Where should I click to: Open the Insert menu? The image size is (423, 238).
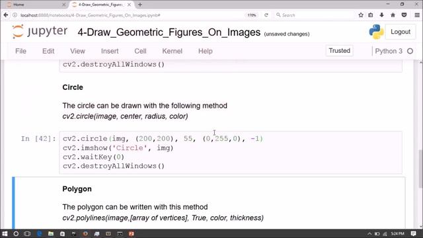[x=110, y=51]
